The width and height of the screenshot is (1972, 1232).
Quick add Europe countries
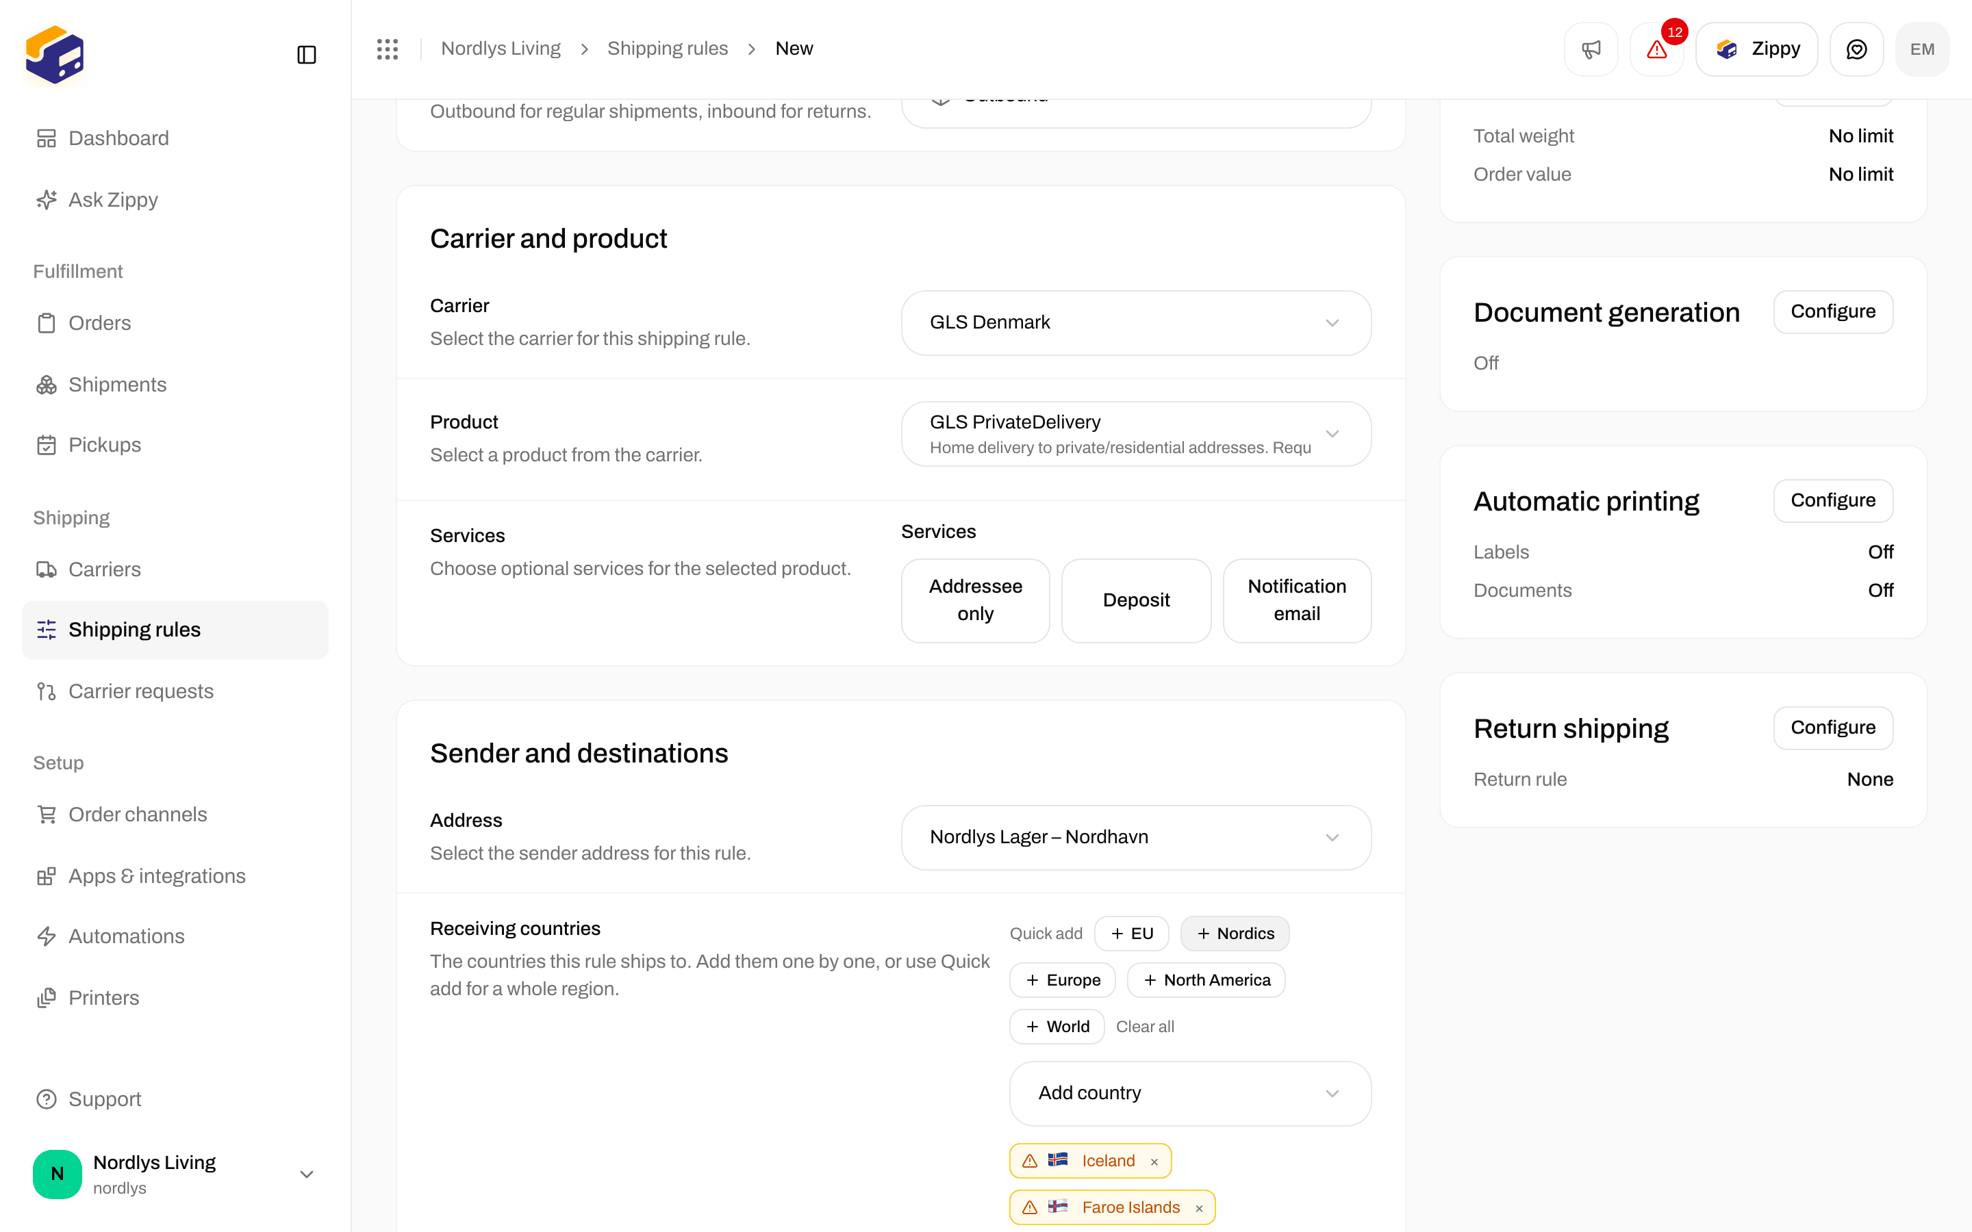click(1063, 980)
